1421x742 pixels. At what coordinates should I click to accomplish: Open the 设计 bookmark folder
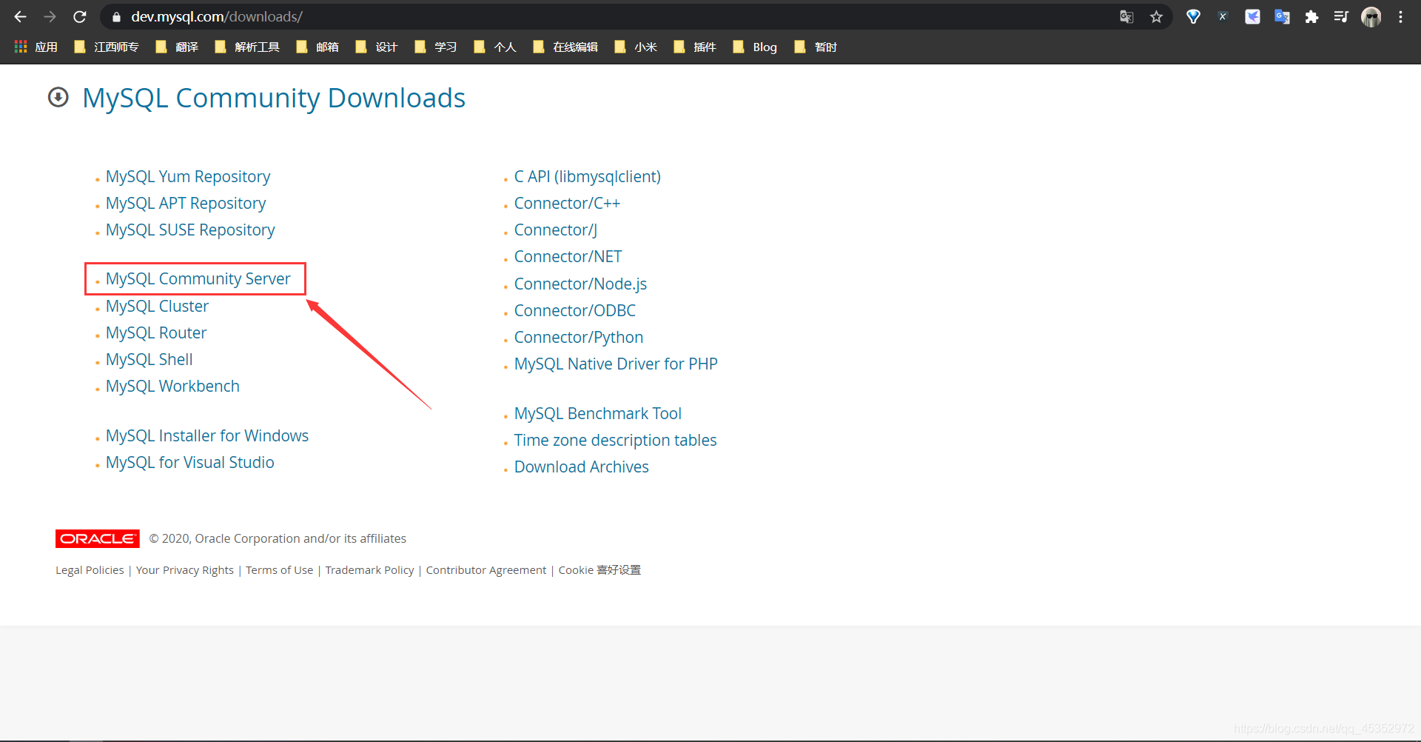pyautogui.click(x=377, y=47)
